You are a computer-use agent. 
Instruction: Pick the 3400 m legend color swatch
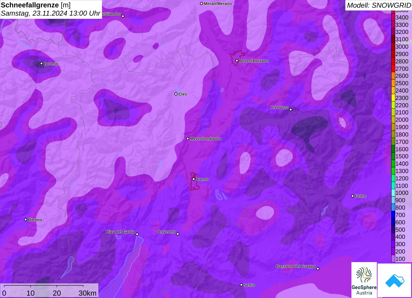[x=393, y=17]
